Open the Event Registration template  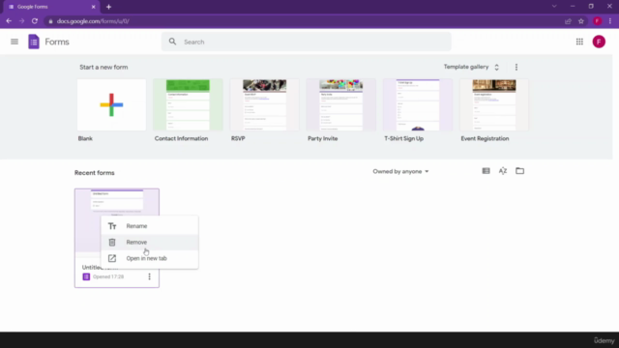point(494,105)
